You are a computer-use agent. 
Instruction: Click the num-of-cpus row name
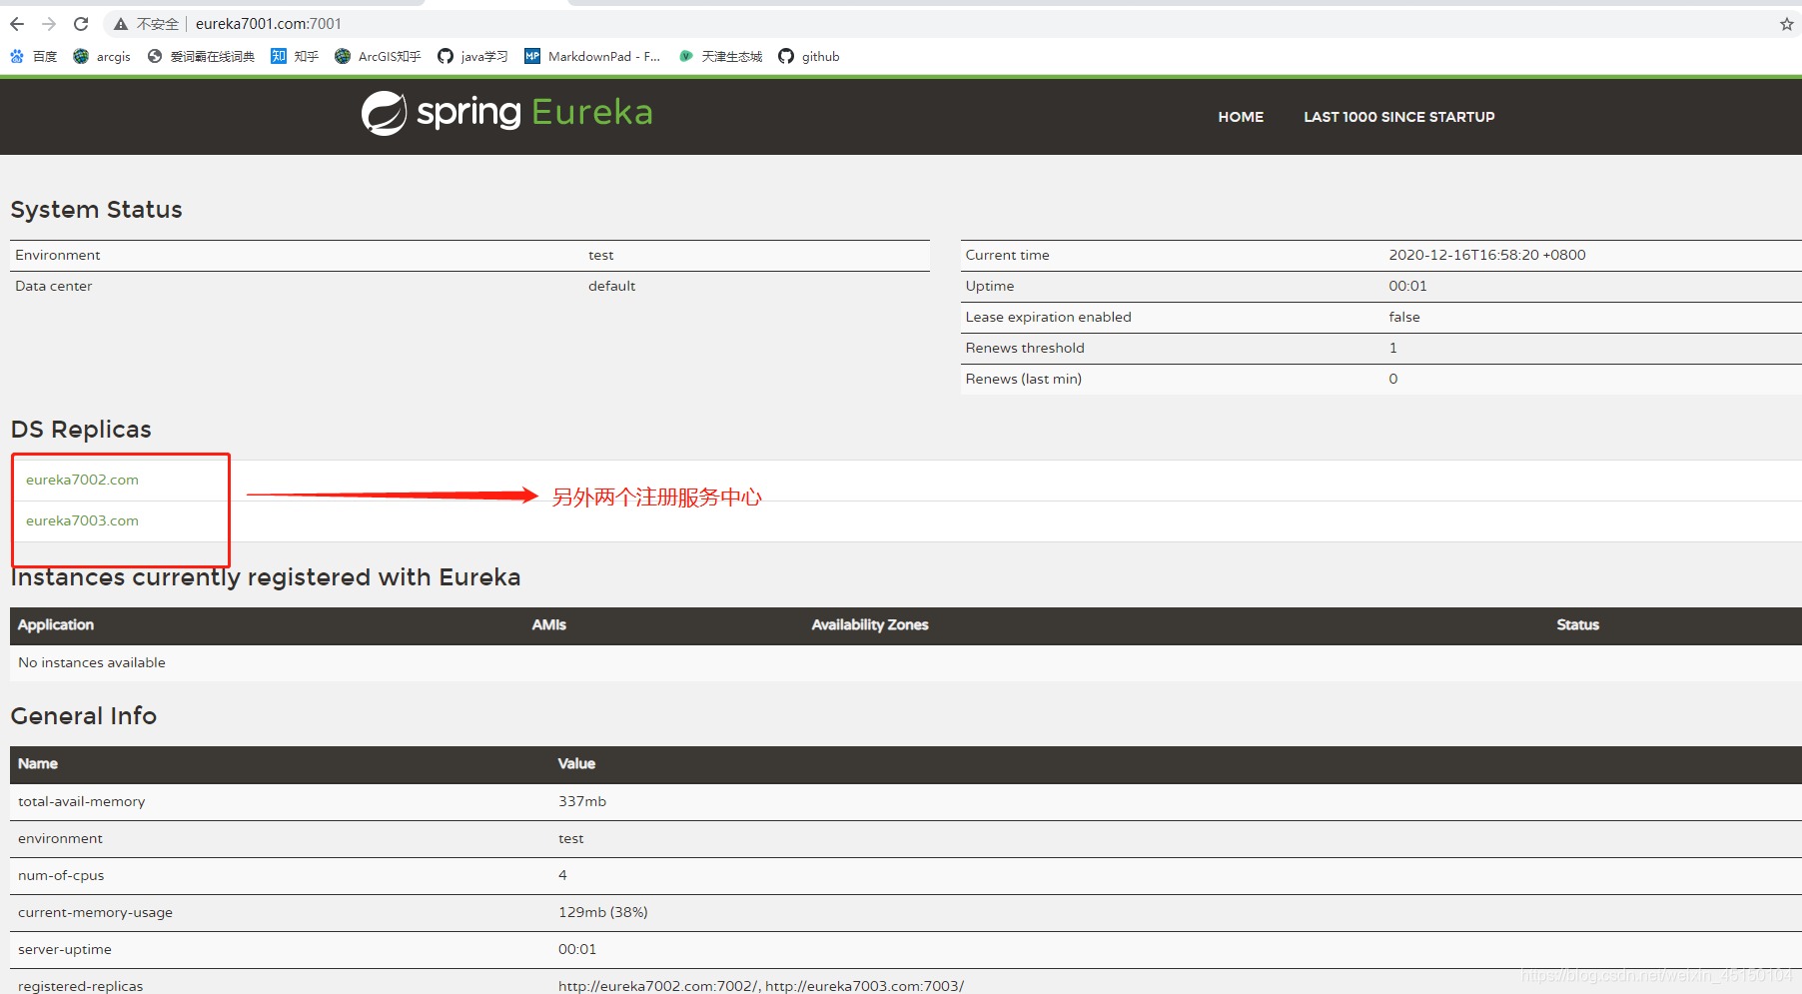click(x=61, y=876)
